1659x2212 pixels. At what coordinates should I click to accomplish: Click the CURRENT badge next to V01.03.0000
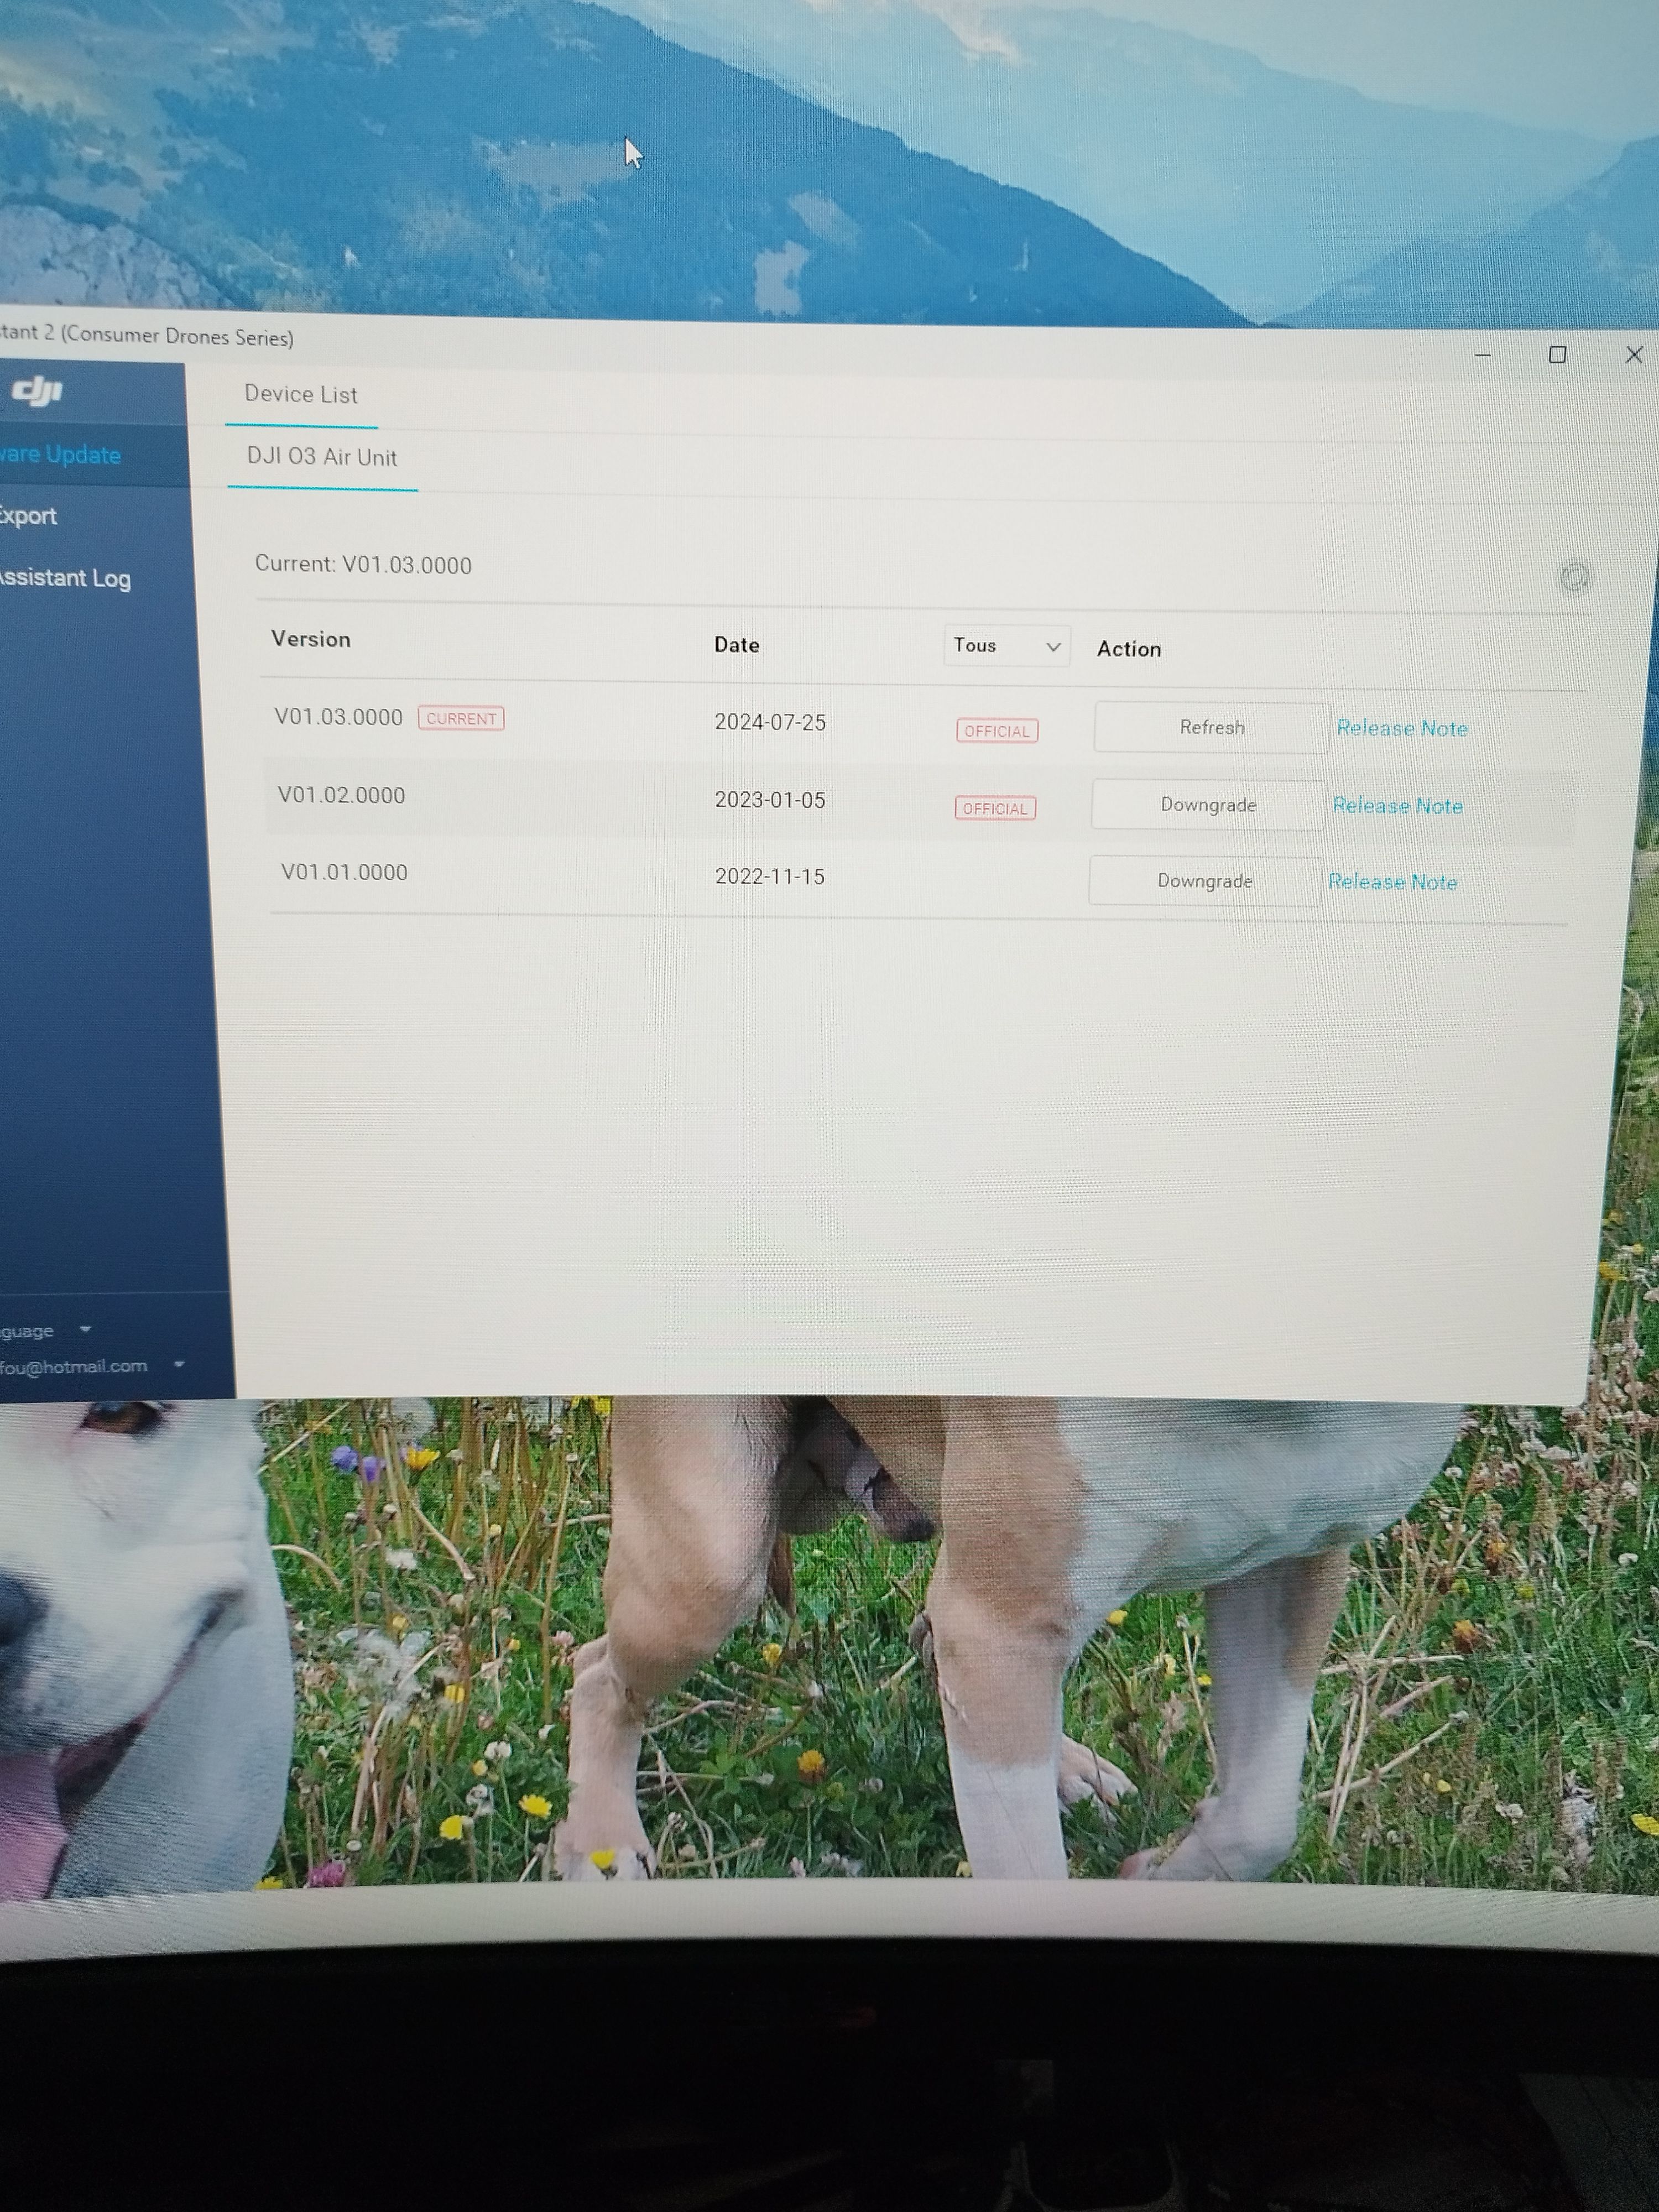point(461,719)
